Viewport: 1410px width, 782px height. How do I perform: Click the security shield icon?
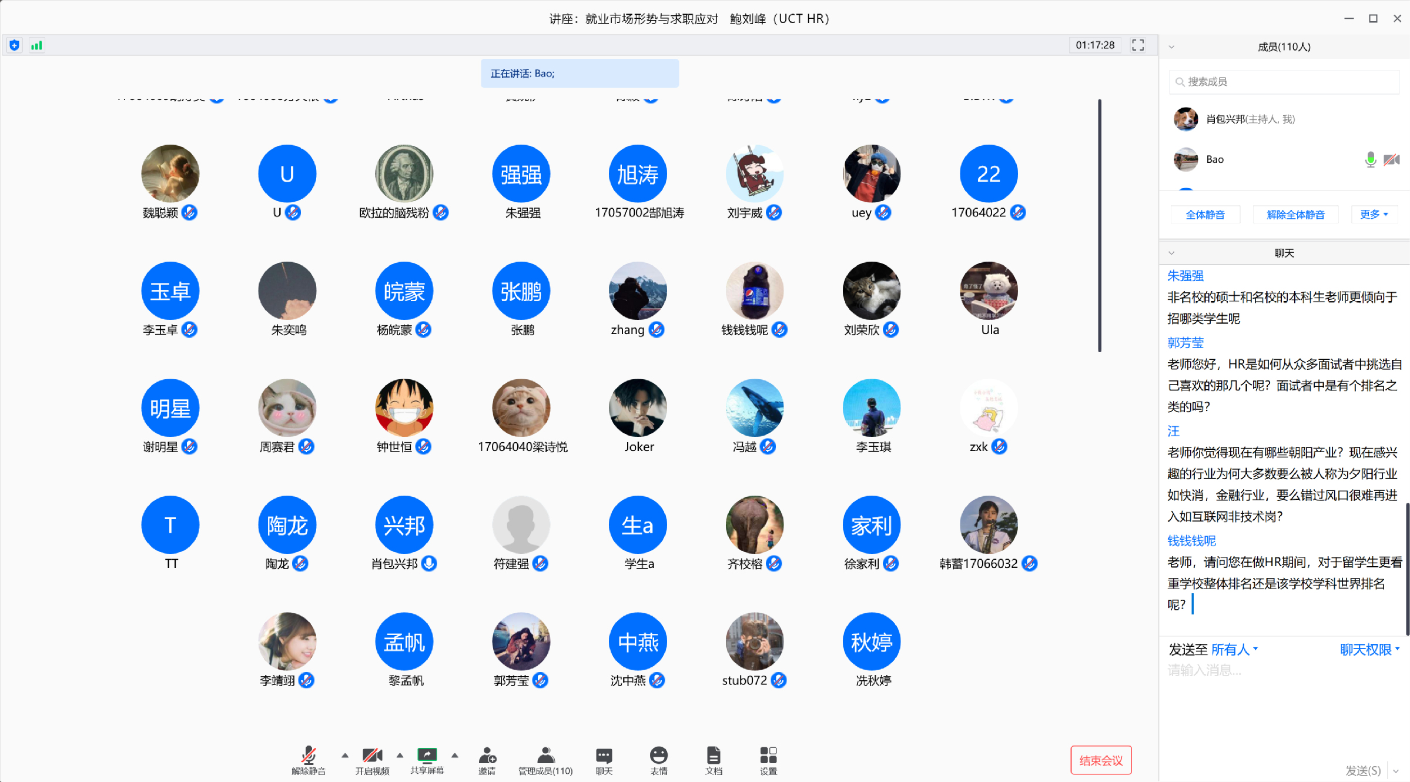pos(15,45)
